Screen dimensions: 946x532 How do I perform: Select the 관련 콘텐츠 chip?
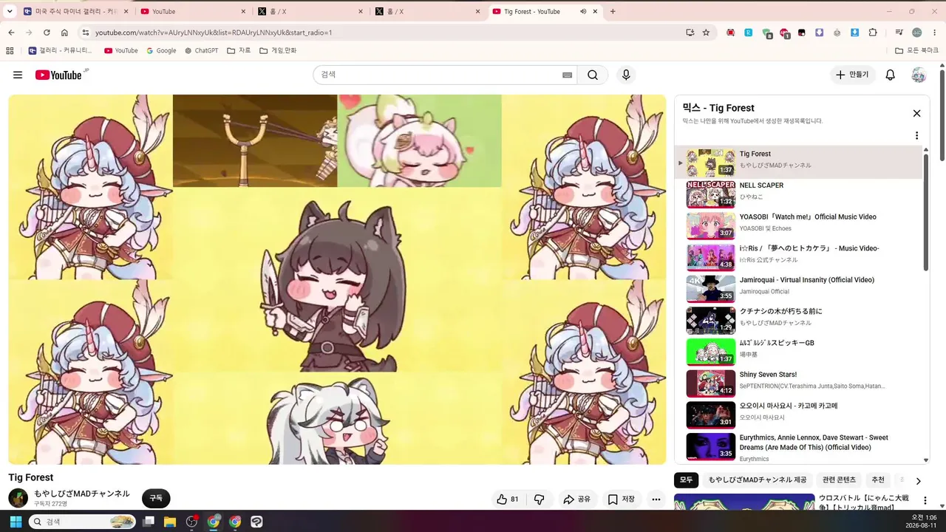(x=839, y=480)
